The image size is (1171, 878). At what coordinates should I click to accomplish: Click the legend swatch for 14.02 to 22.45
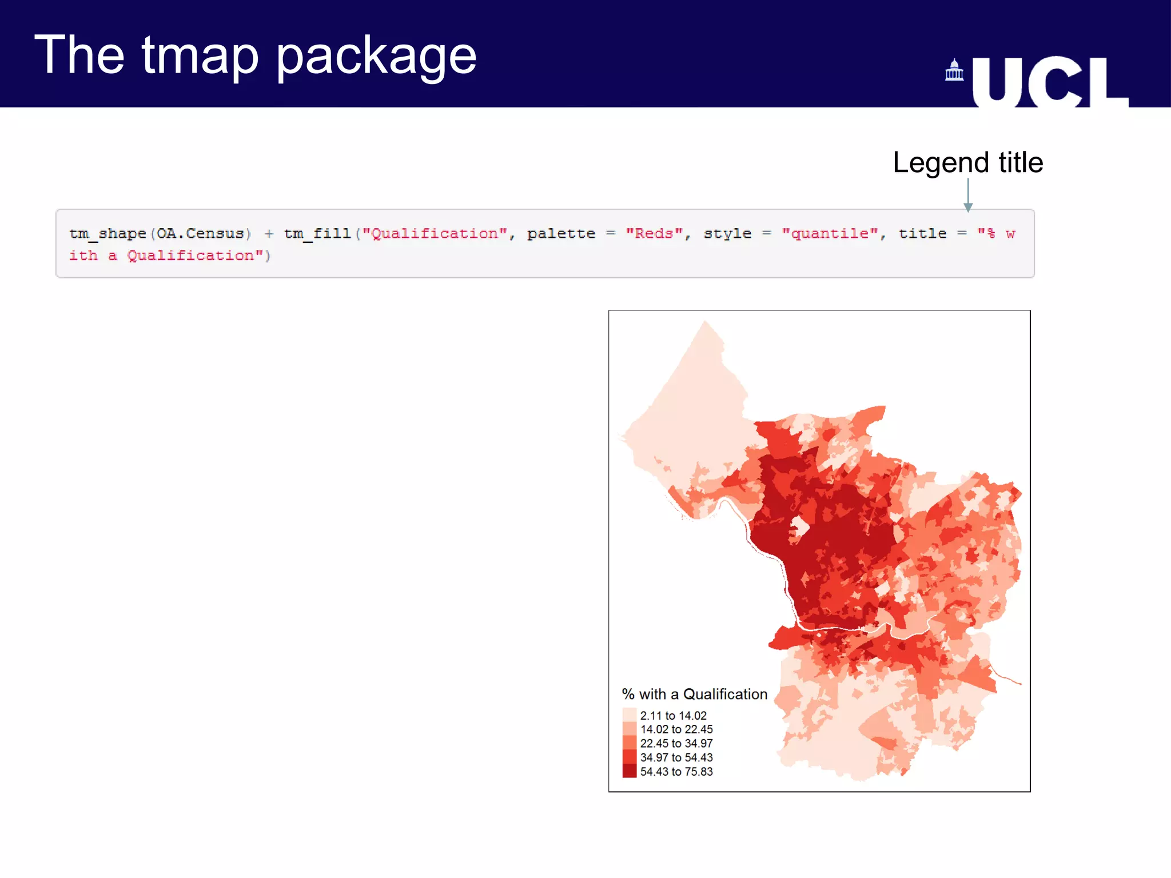click(630, 729)
